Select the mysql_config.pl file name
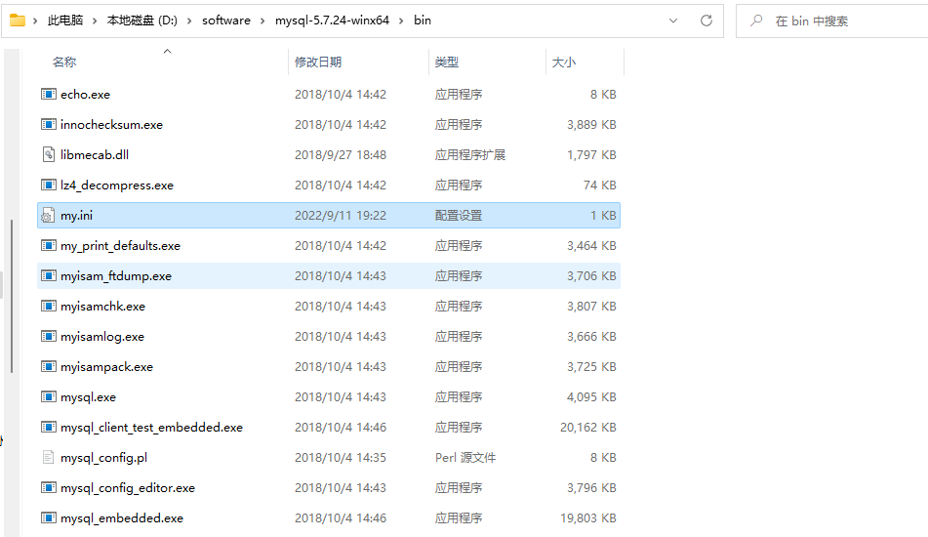The width and height of the screenshot is (928, 537). 103,457
